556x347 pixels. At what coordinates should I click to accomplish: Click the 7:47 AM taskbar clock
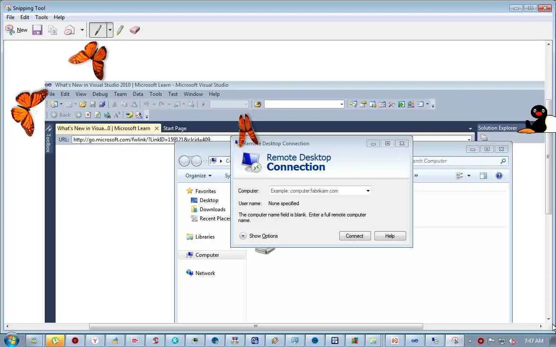(533, 341)
